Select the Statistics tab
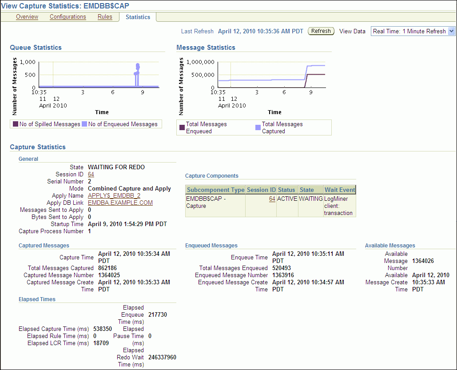This screenshot has width=457, height=370. (x=138, y=17)
